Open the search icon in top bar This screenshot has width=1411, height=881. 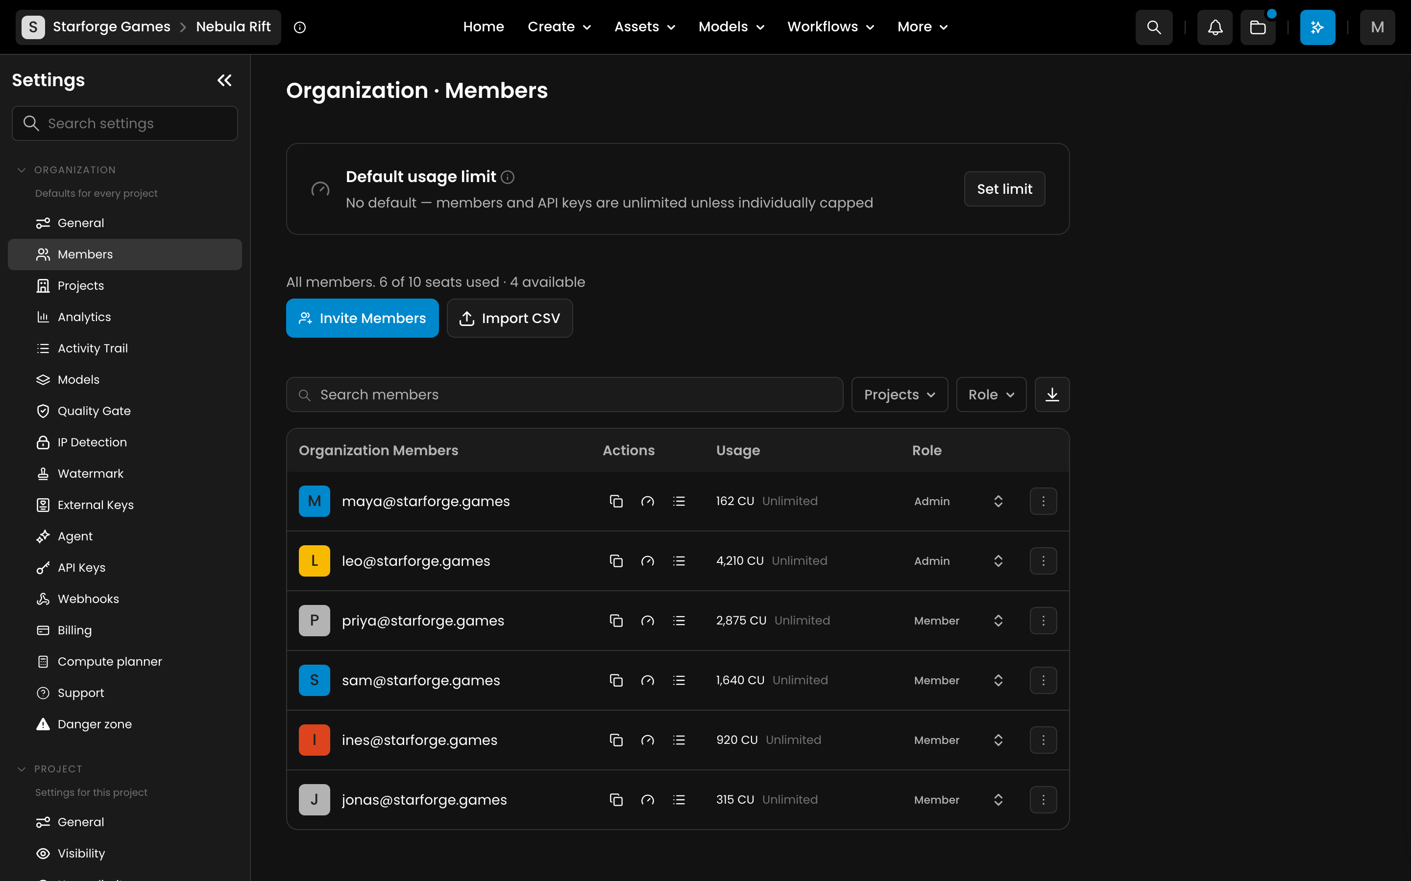pyautogui.click(x=1153, y=27)
